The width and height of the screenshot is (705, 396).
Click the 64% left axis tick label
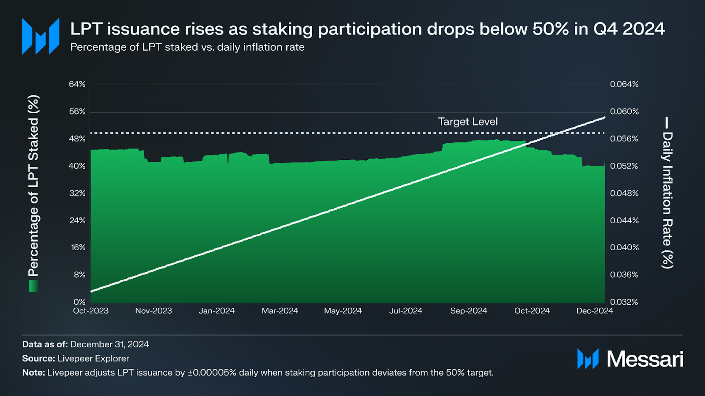point(77,84)
